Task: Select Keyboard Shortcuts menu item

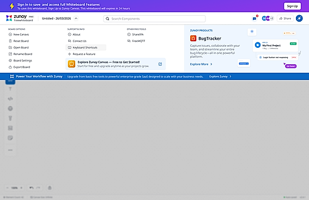Action: [86, 47]
